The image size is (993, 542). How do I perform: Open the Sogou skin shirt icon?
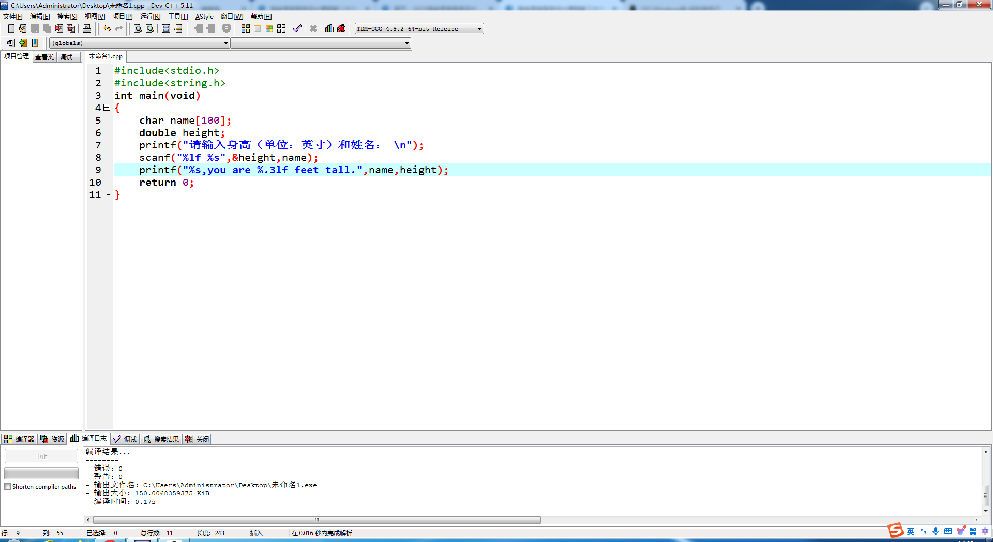coord(960,531)
